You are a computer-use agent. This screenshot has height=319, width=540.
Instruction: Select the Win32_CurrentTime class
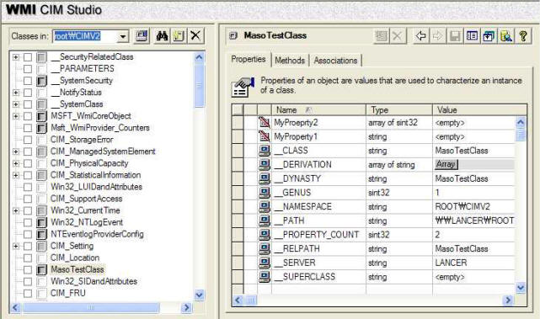85,210
